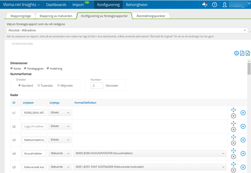Click Formel/Definition column header
This screenshot has width=251, height=173.
tap(85, 103)
